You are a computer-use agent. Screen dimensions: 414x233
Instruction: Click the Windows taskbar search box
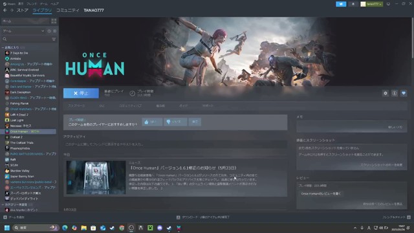pos(36,228)
